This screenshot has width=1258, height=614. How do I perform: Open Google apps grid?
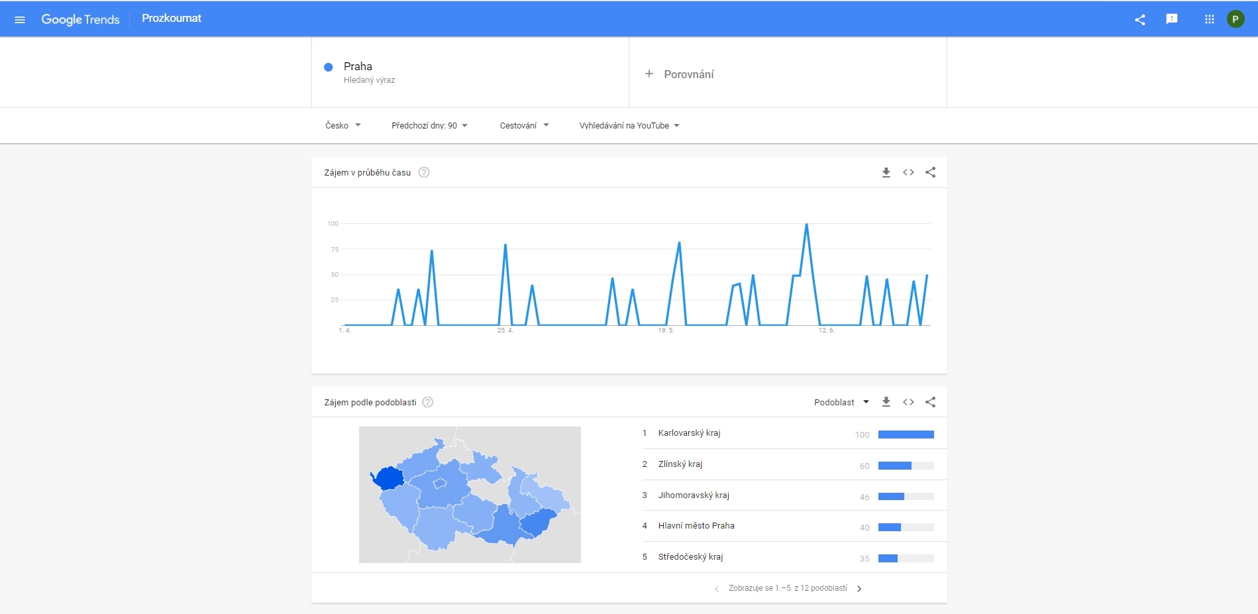[1209, 19]
